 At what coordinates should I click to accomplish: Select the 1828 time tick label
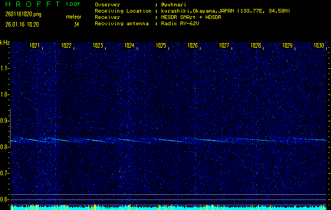(256, 46)
